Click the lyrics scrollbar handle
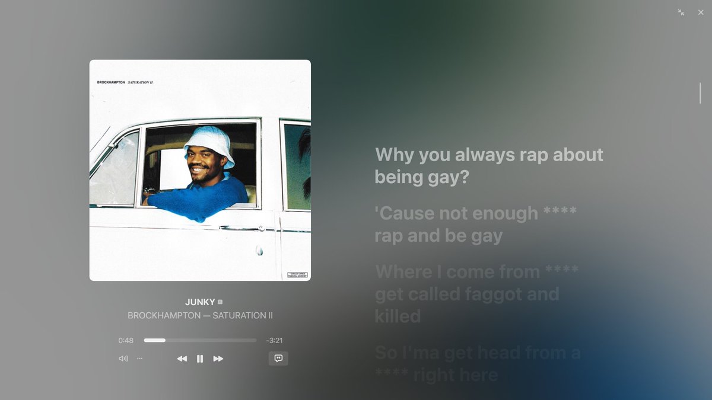The height and width of the screenshot is (400, 712). [x=700, y=94]
